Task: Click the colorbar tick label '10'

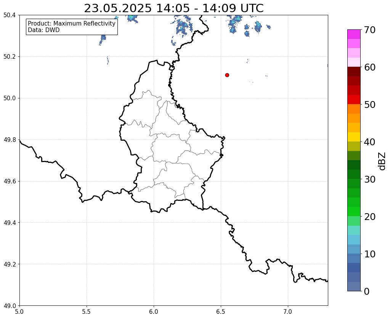Action: click(369, 254)
